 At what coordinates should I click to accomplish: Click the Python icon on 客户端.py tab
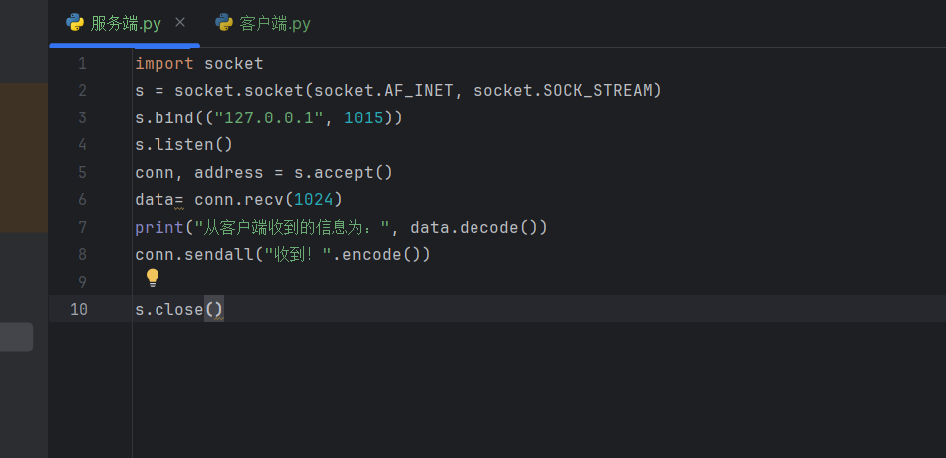click(x=224, y=23)
